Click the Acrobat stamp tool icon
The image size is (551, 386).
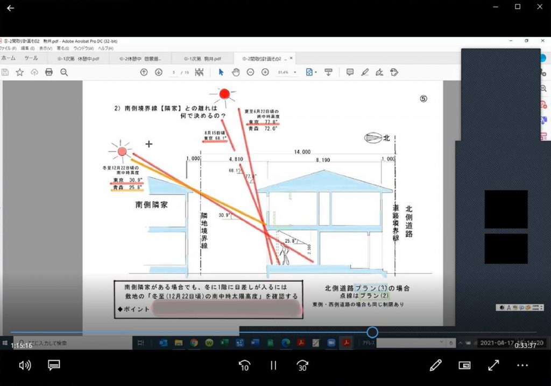tap(394, 72)
